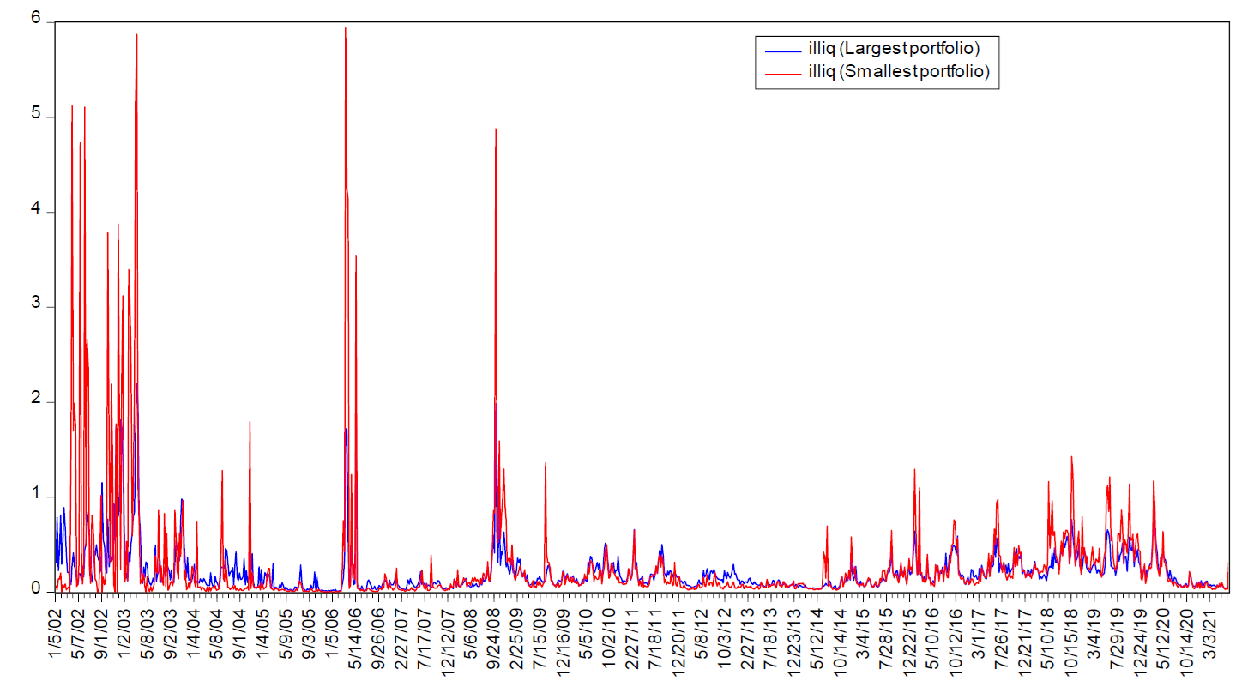Select x-axis date label 1/5/02
The image size is (1260, 681).
point(57,632)
